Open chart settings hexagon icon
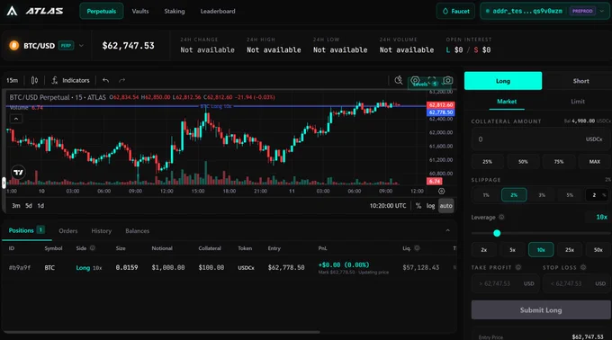 click(415, 80)
